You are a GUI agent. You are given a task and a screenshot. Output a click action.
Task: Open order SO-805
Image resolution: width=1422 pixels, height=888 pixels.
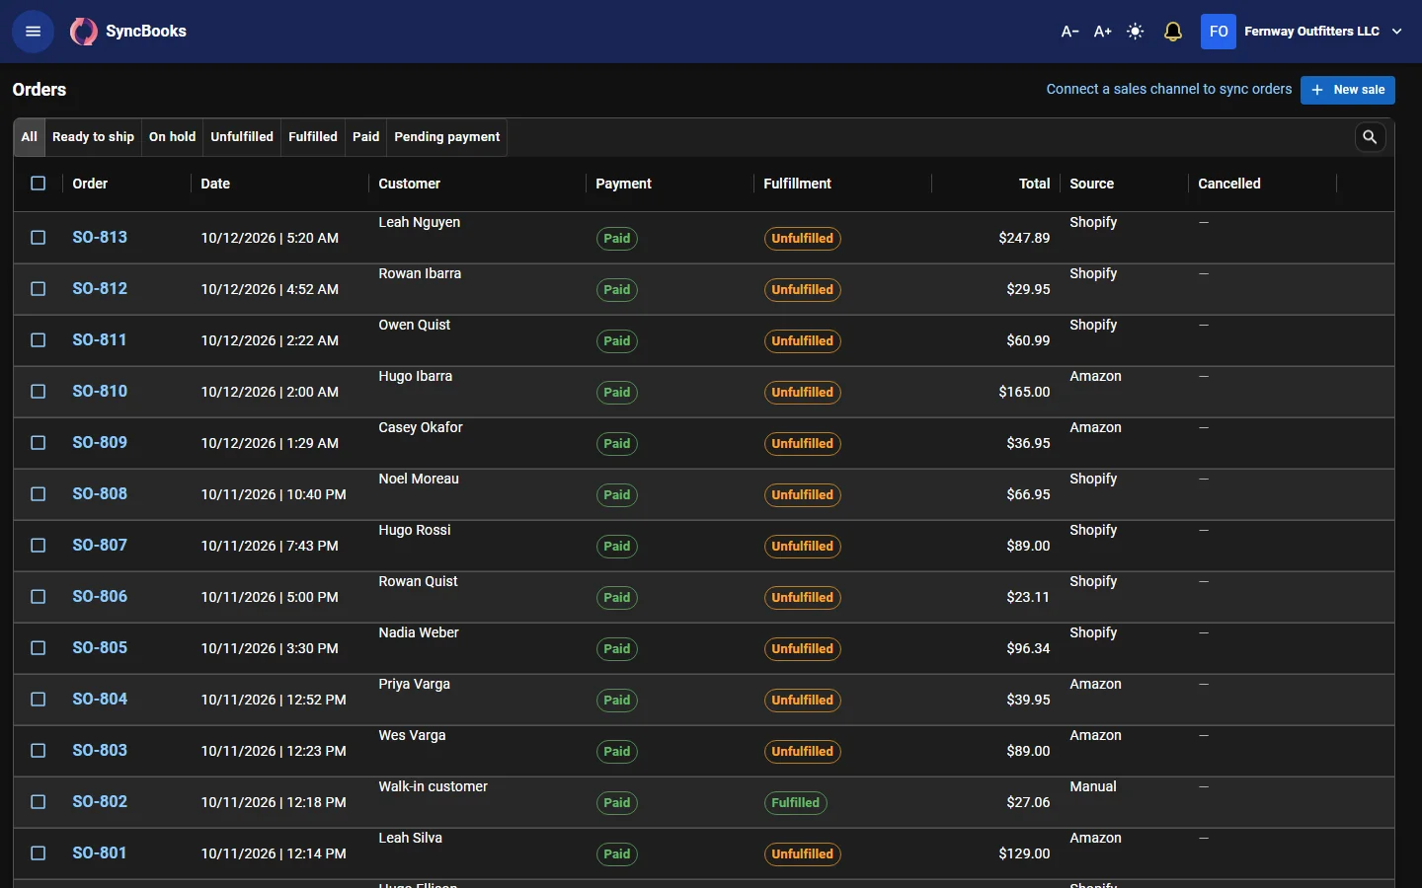click(100, 648)
